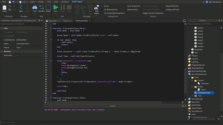Fold the if not Node block
223x125 pixels.
coord(51,40)
